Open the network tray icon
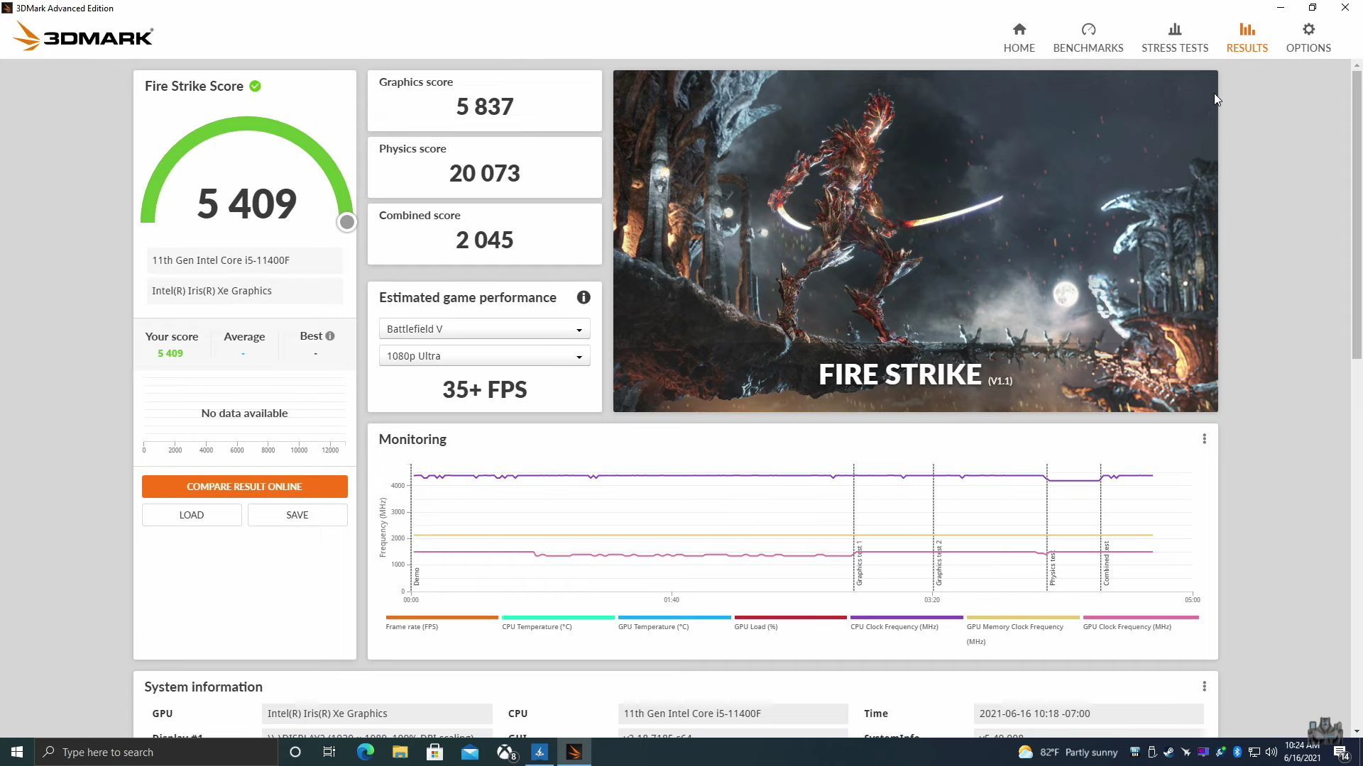Image resolution: width=1363 pixels, height=766 pixels. [1254, 752]
